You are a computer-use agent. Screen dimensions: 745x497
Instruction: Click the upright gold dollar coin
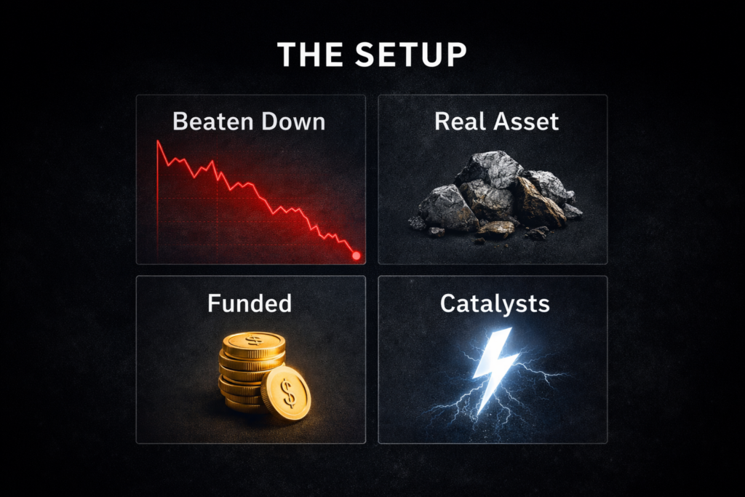(286, 393)
